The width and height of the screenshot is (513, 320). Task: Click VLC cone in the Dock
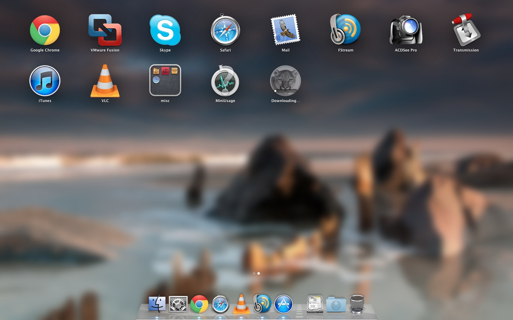241,304
